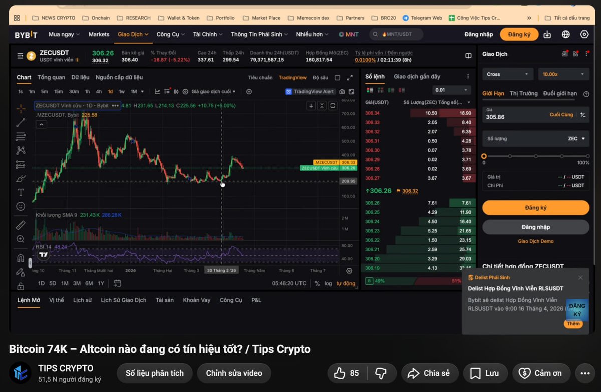Open the Giao Dịch navigation menu
601x392 pixels.
click(133, 34)
